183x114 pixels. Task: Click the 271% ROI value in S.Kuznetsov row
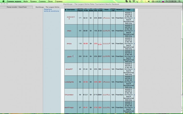coord(96,95)
